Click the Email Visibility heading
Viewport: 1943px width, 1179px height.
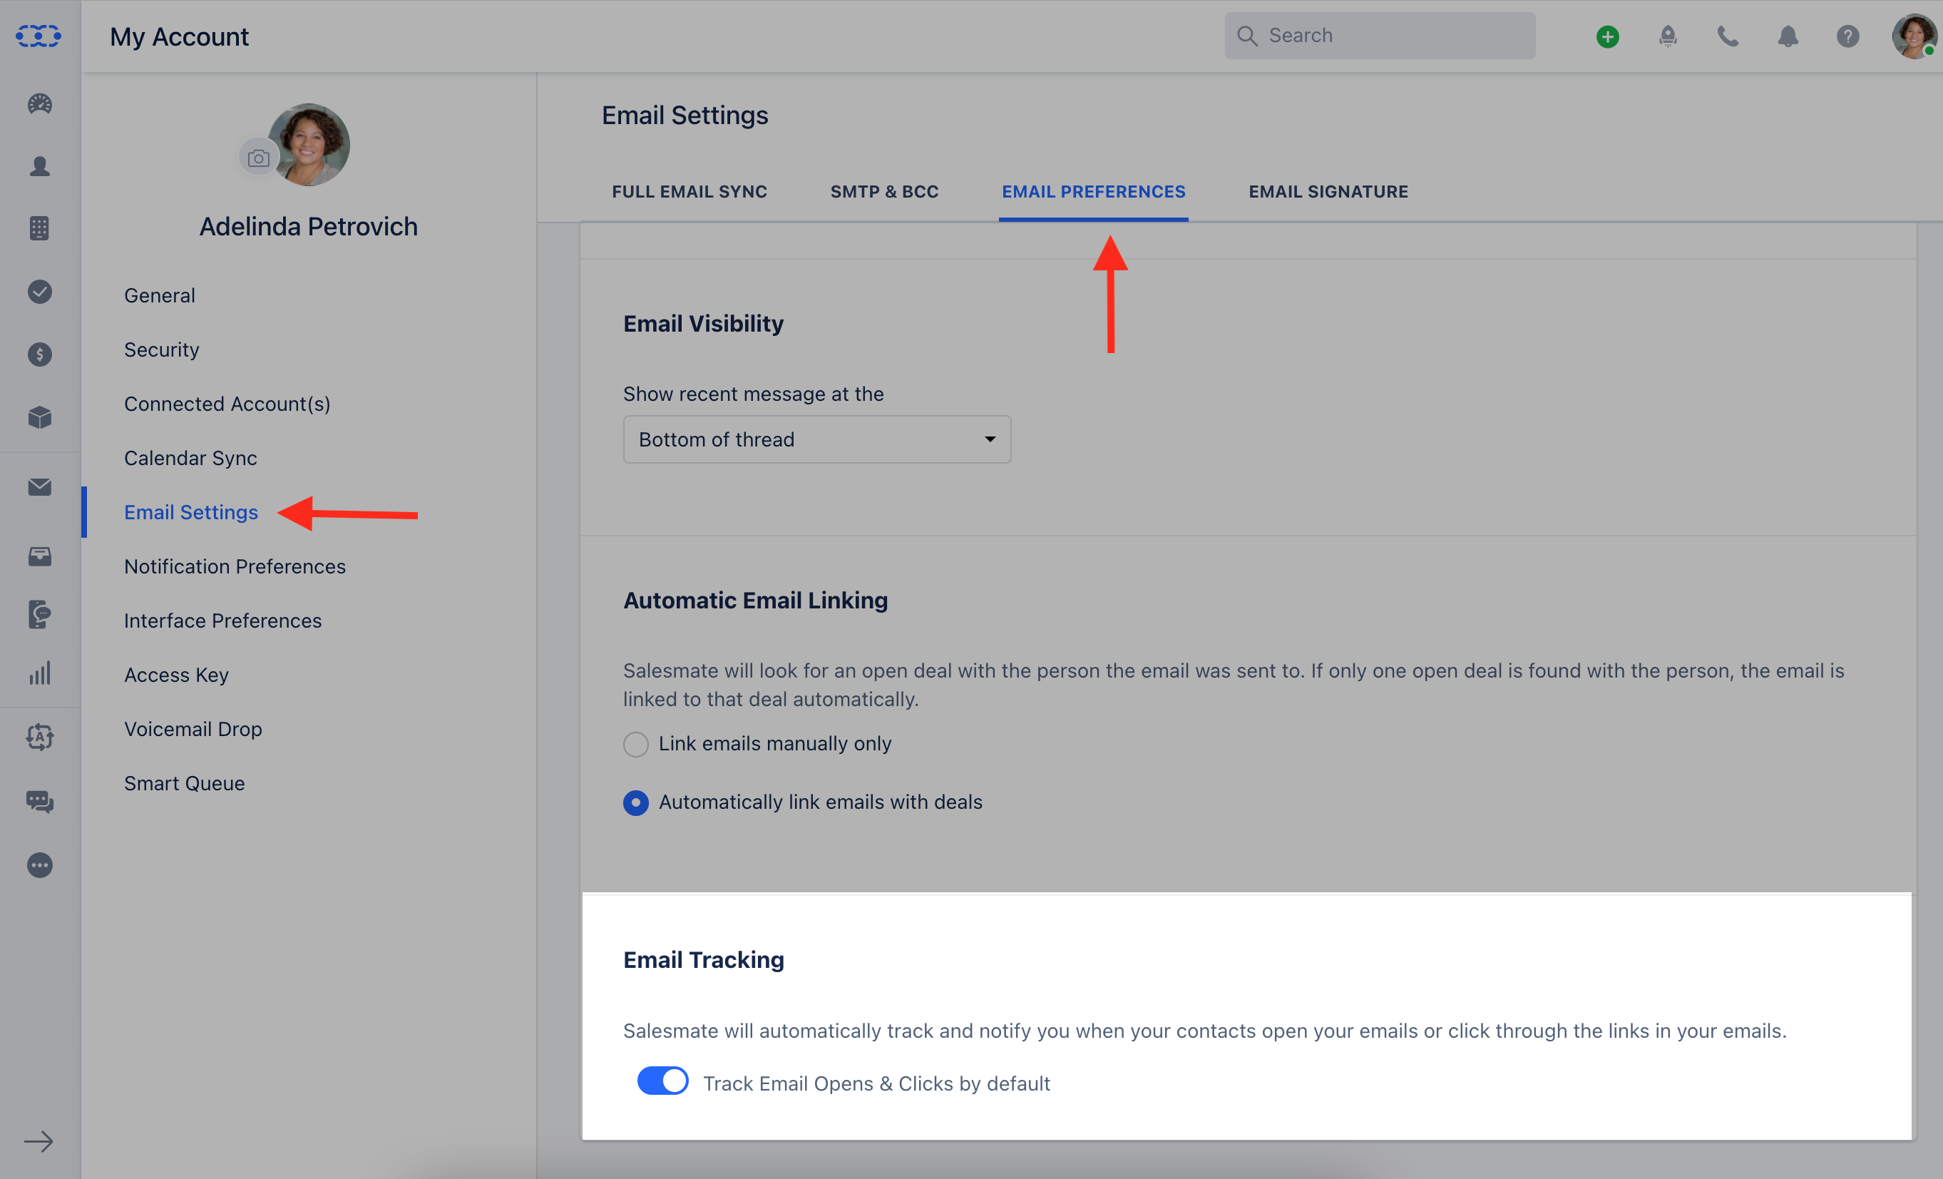pos(703,324)
